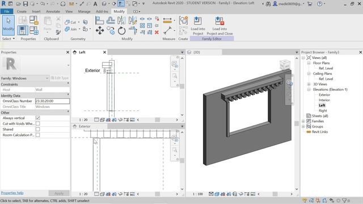Click the Edit Type button
The image size is (363, 204).
60,78
